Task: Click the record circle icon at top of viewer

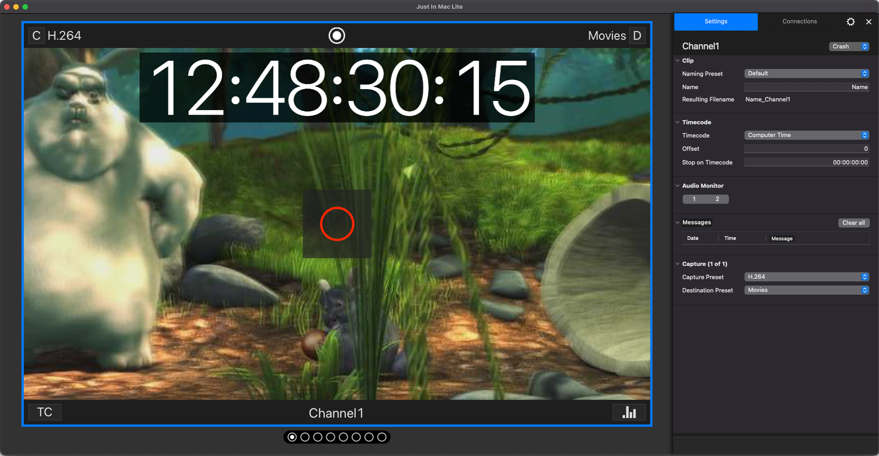Action: click(337, 36)
